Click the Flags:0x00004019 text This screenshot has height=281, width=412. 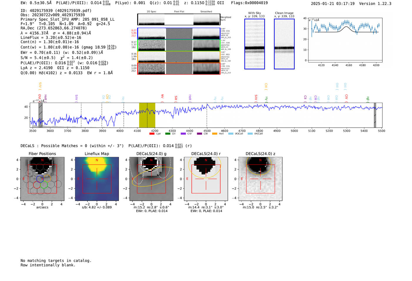click(249, 3)
